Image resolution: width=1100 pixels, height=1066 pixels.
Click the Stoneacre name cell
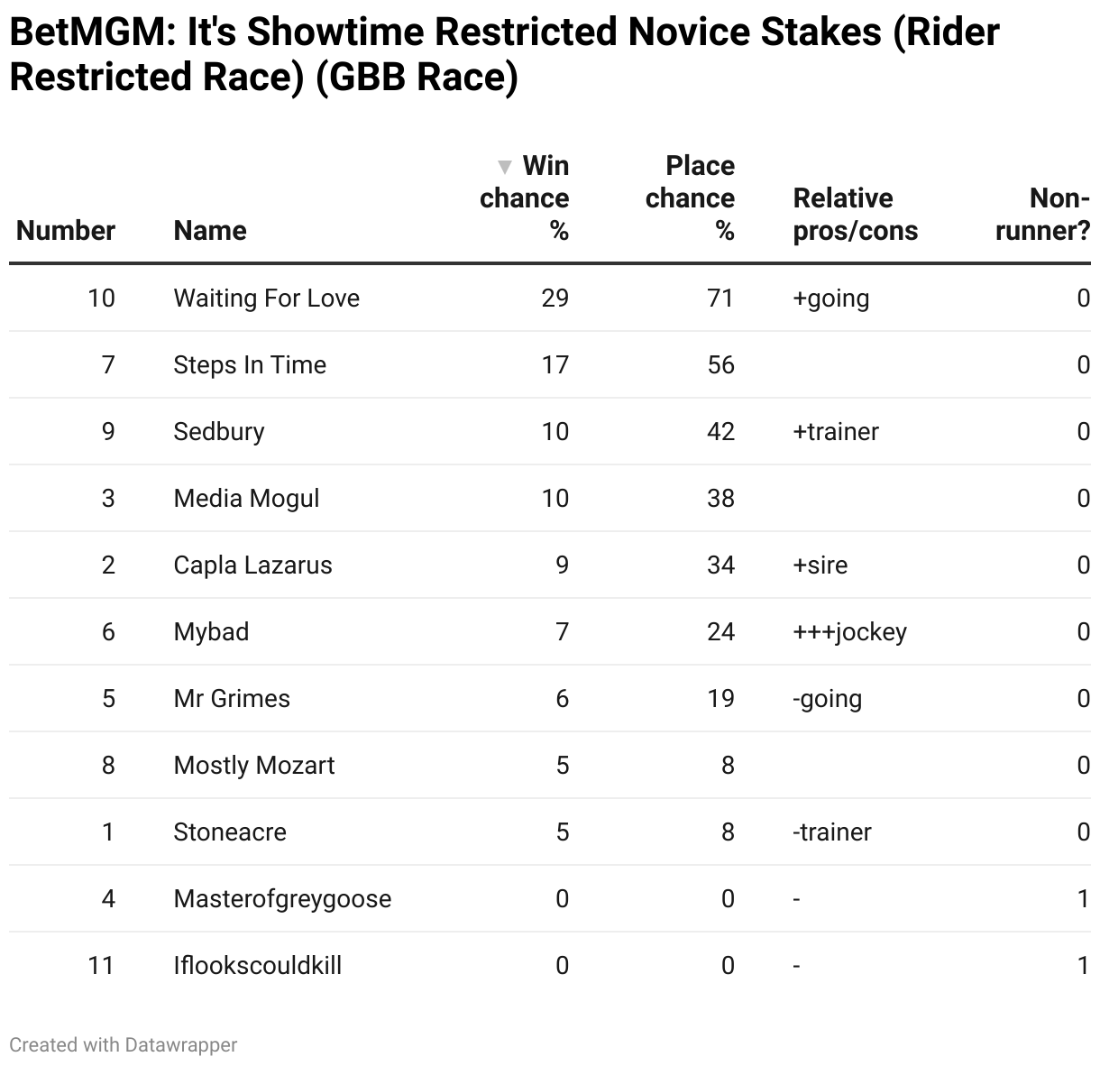tap(230, 832)
